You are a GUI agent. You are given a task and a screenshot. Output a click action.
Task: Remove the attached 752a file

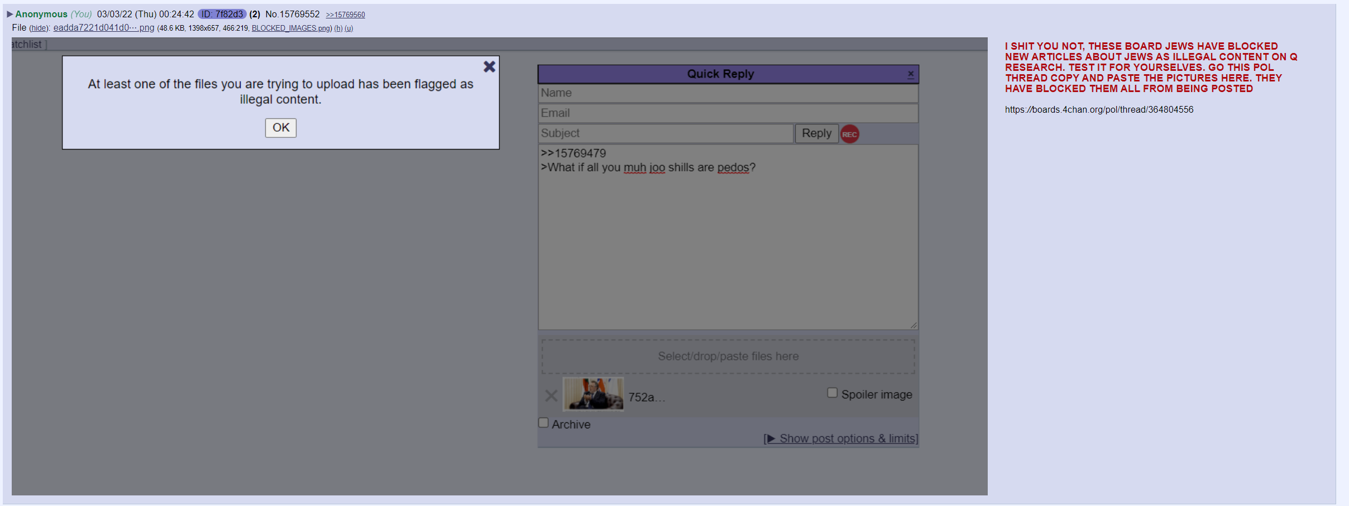(x=551, y=396)
